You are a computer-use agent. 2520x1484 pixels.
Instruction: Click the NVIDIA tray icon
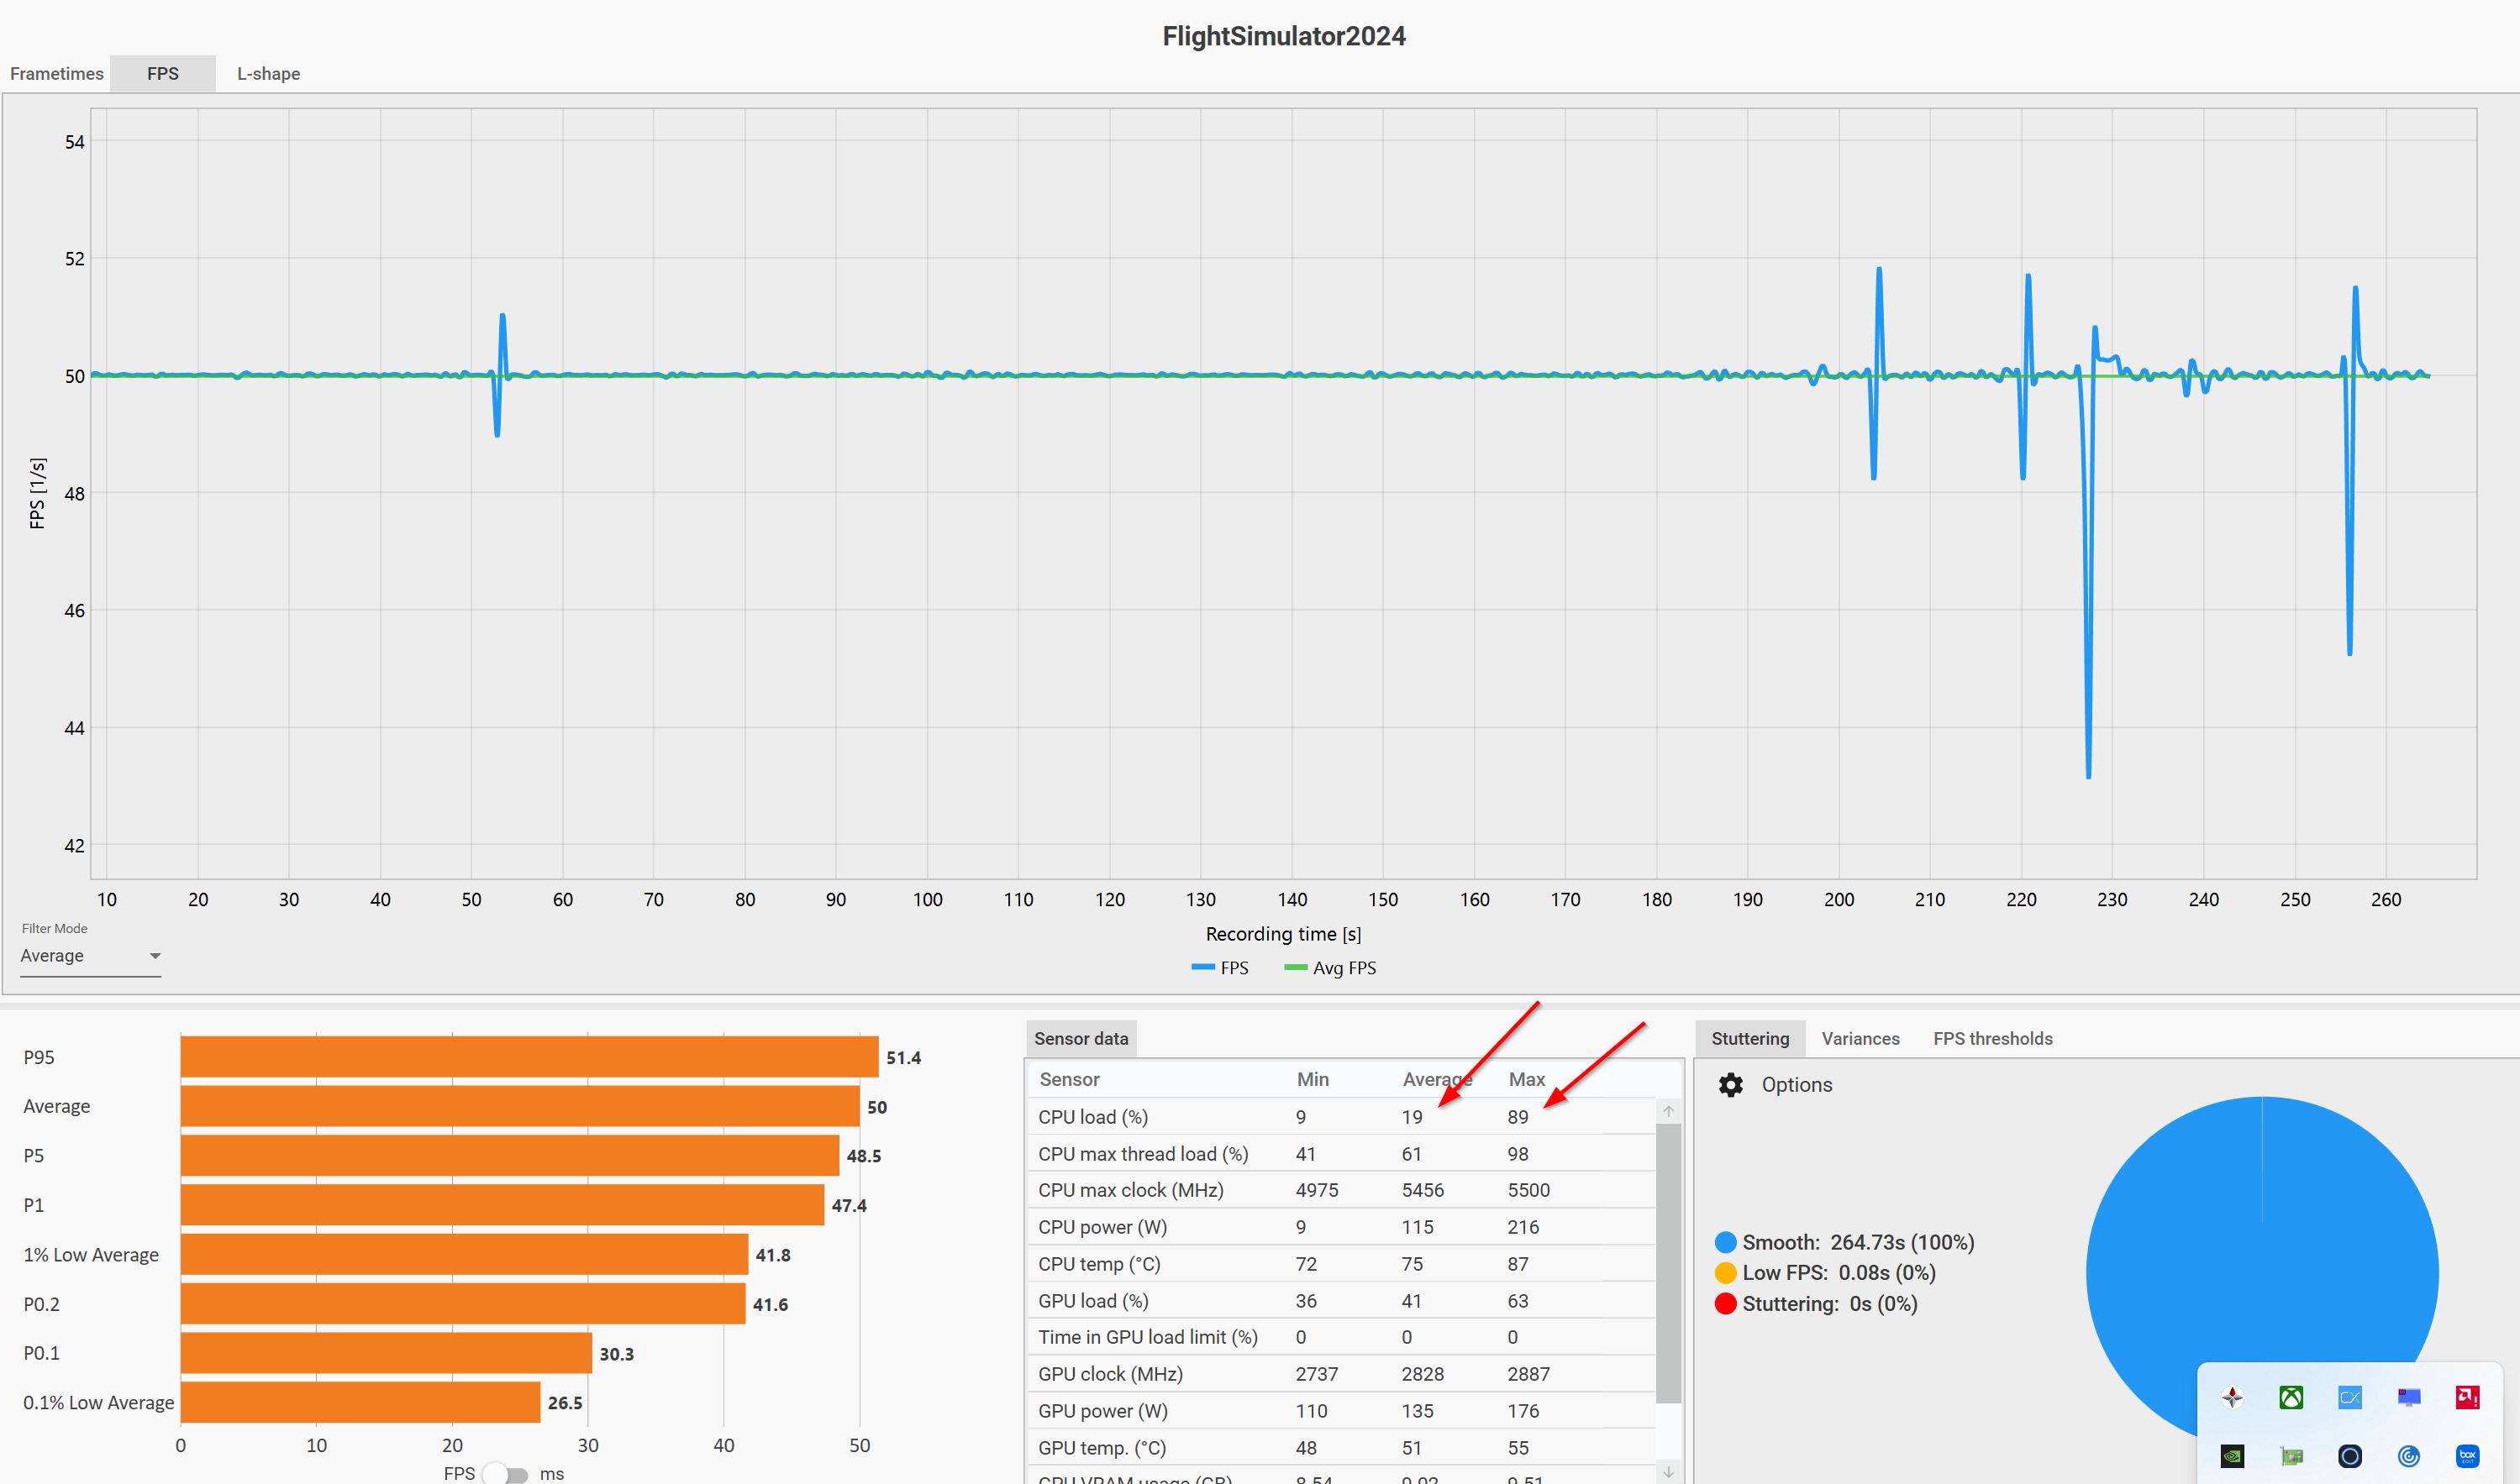(x=2232, y=1456)
